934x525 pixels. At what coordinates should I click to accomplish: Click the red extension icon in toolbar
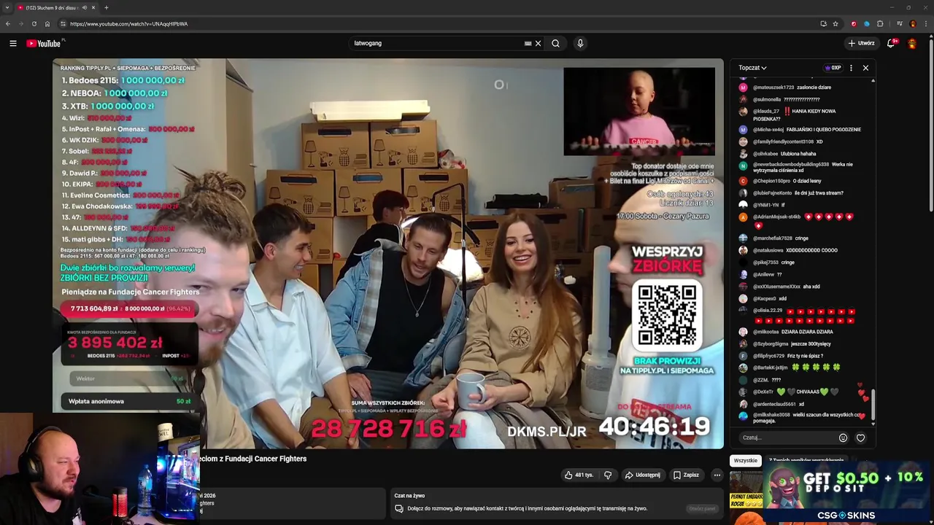(x=854, y=24)
